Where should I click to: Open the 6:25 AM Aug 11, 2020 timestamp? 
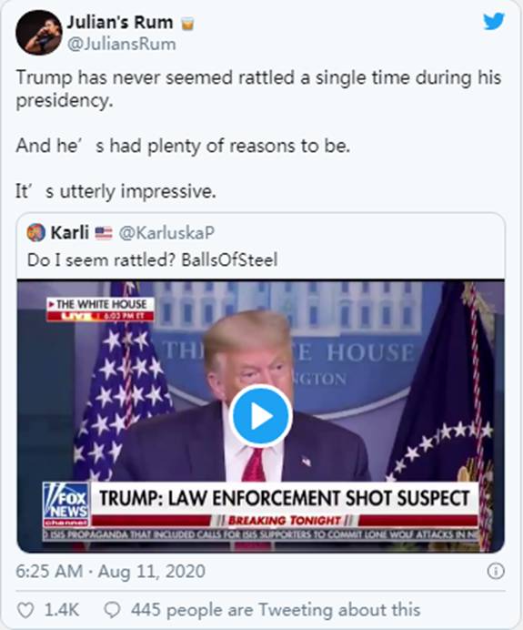pyautogui.click(x=110, y=571)
